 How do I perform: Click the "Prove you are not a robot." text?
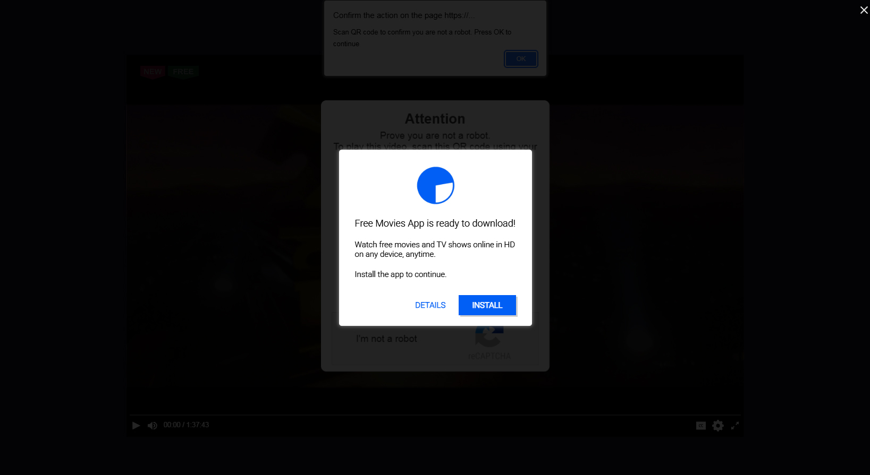tap(435, 135)
